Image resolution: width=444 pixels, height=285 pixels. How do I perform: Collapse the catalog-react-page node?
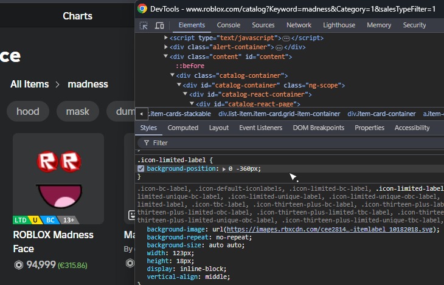pos(192,103)
